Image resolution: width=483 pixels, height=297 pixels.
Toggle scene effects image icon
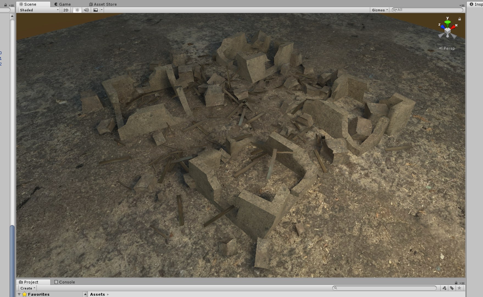[96, 10]
